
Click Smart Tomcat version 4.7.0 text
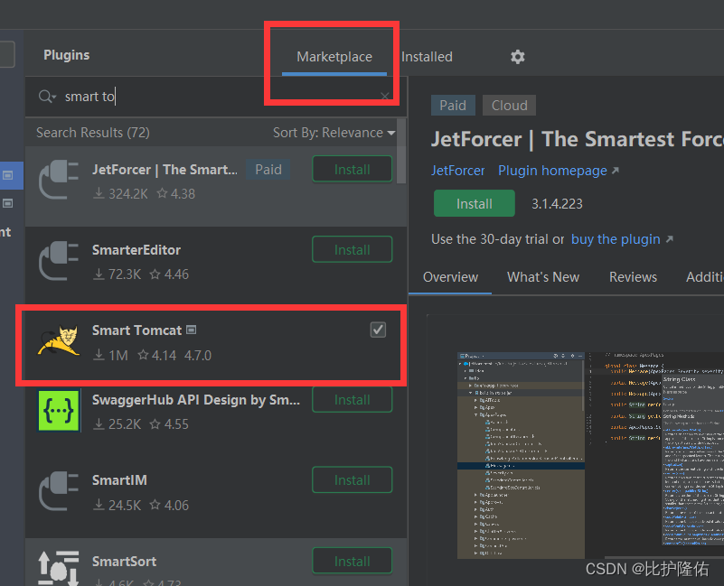coord(198,356)
